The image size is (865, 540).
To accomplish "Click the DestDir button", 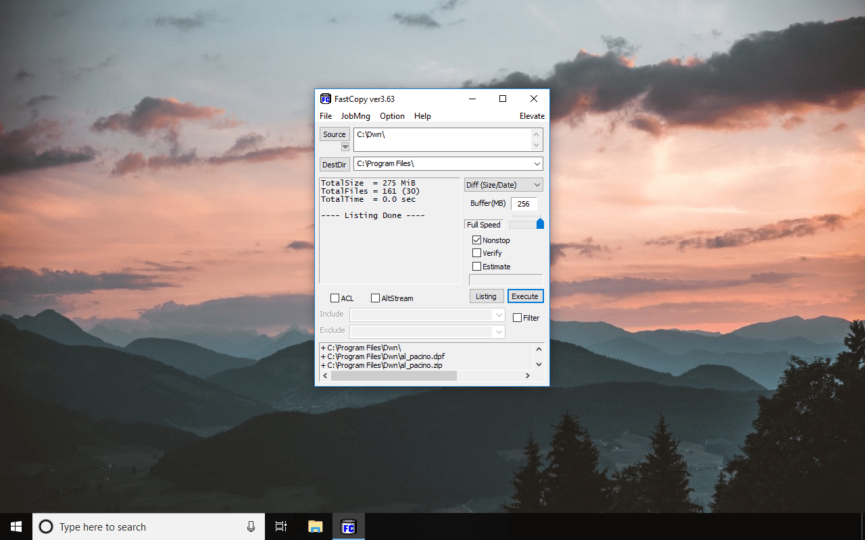I will 335,164.
